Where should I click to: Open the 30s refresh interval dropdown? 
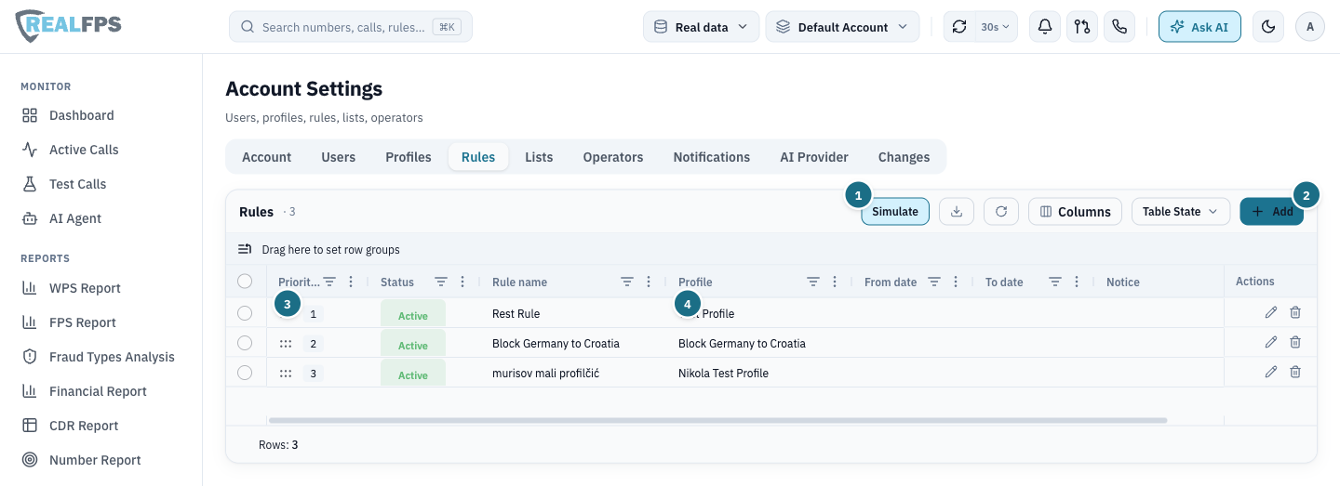coord(995,27)
